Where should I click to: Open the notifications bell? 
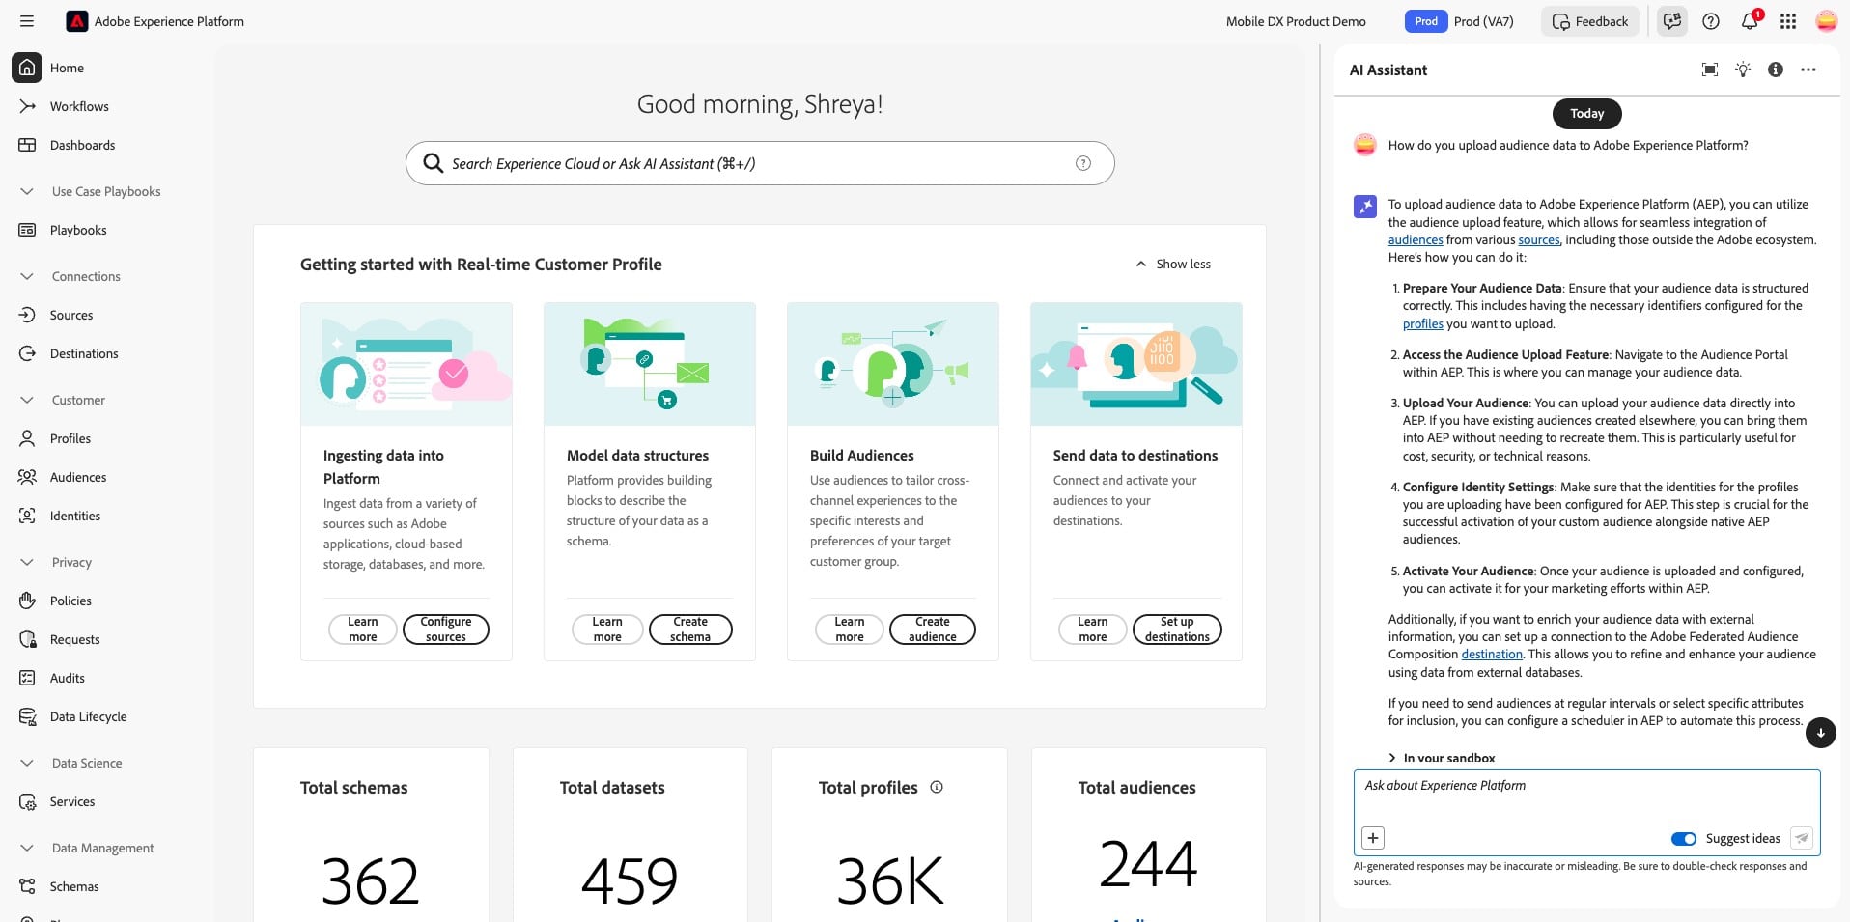(x=1750, y=21)
